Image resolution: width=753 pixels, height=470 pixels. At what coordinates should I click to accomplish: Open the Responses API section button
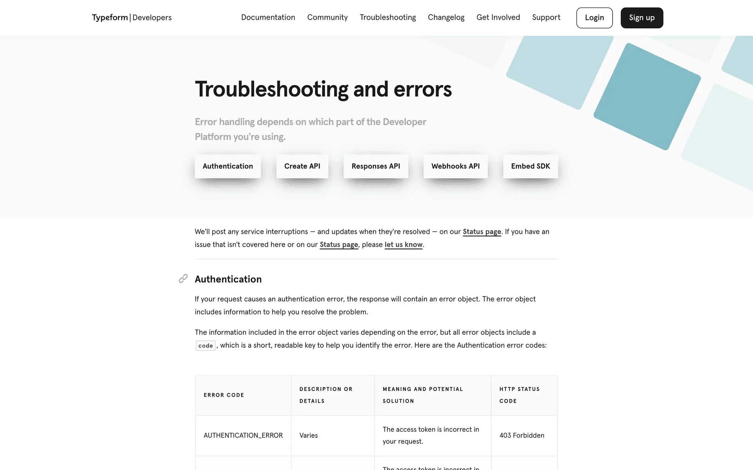coord(376,166)
